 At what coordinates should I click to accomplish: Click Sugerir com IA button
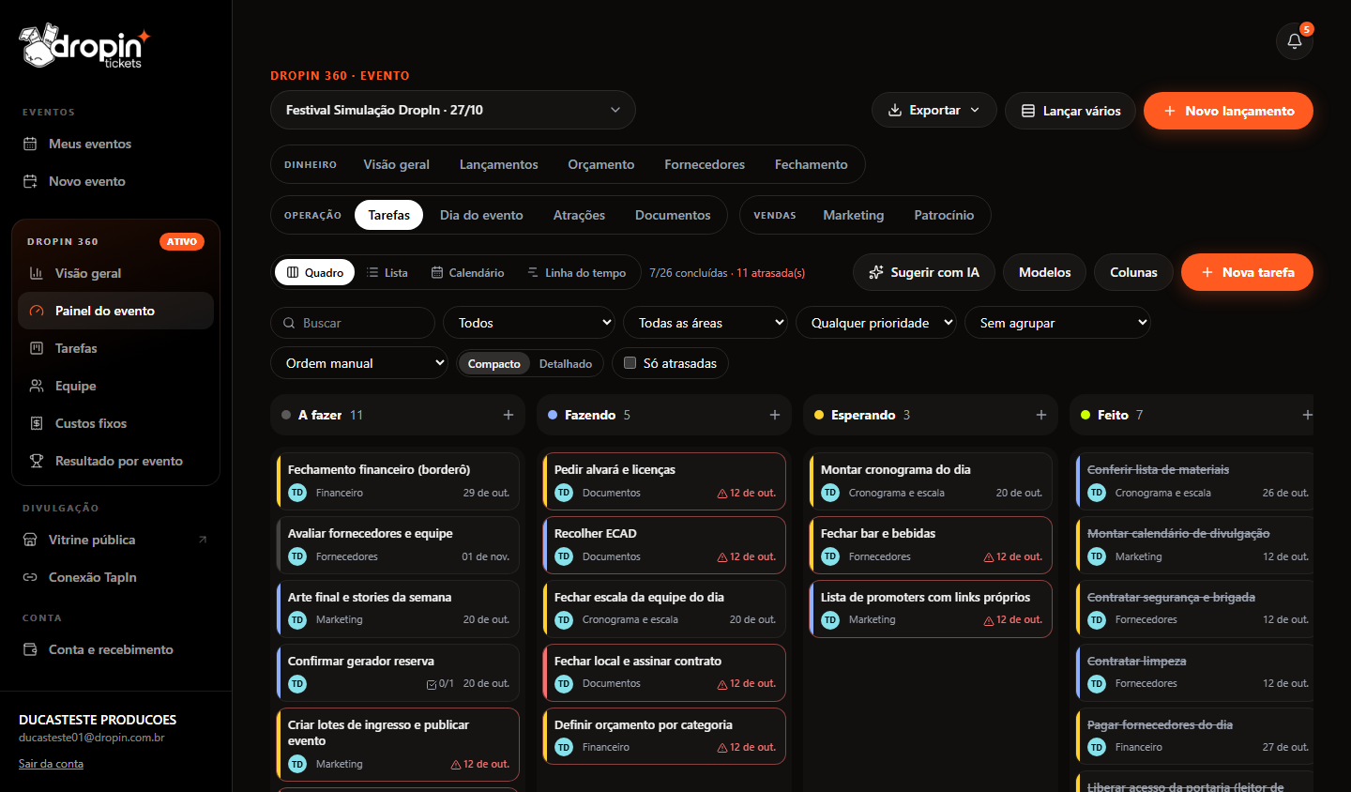tap(924, 272)
